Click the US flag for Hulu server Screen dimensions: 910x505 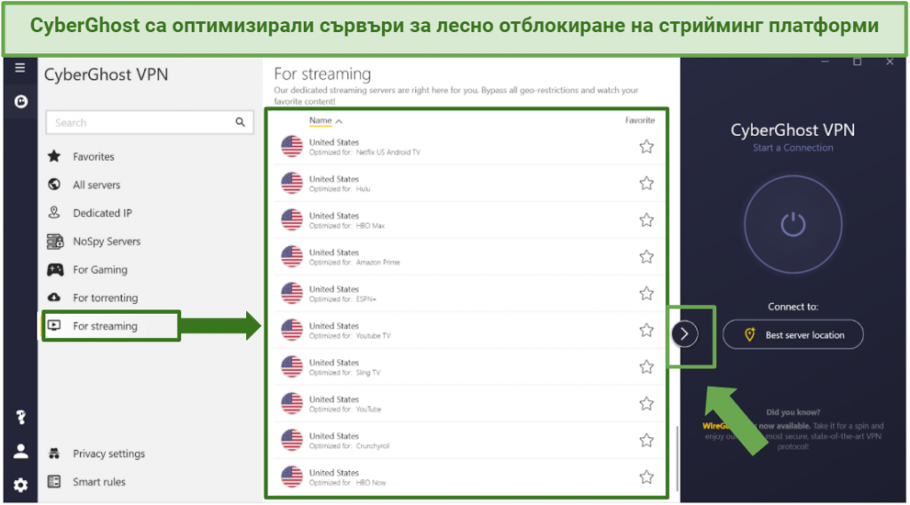291,183
